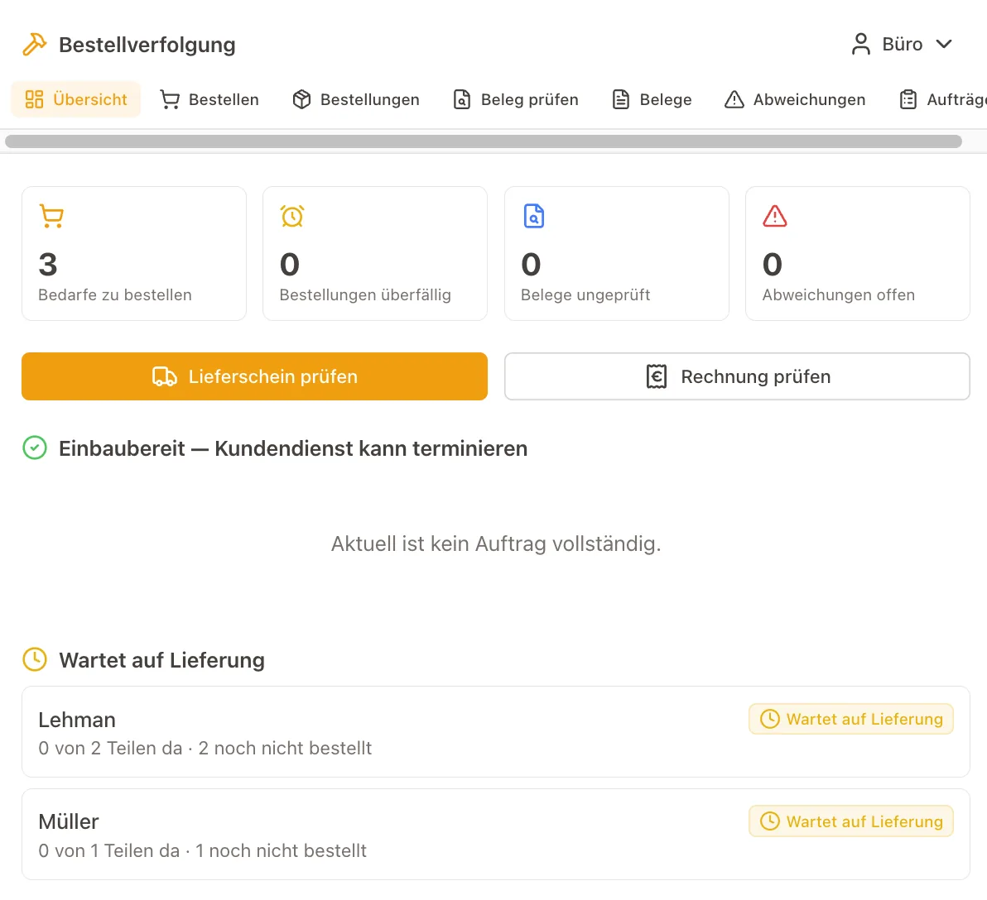Screen dimensions: 987x900
Task: Click the Bestellverfolgung app title
Action: click(x=147, y=45)
